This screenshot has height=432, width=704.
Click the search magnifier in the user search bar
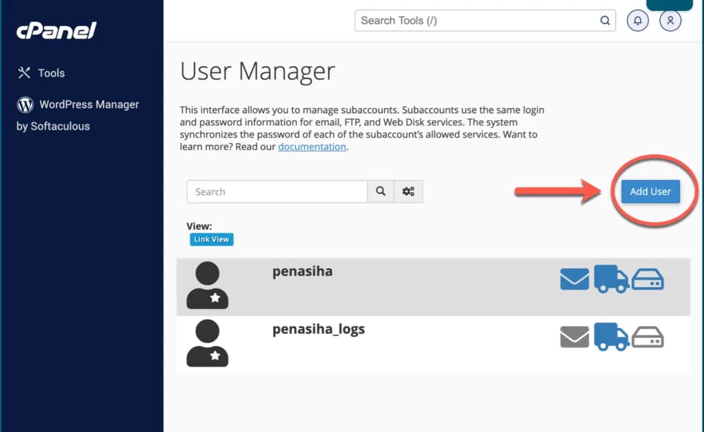pos(380,192)
